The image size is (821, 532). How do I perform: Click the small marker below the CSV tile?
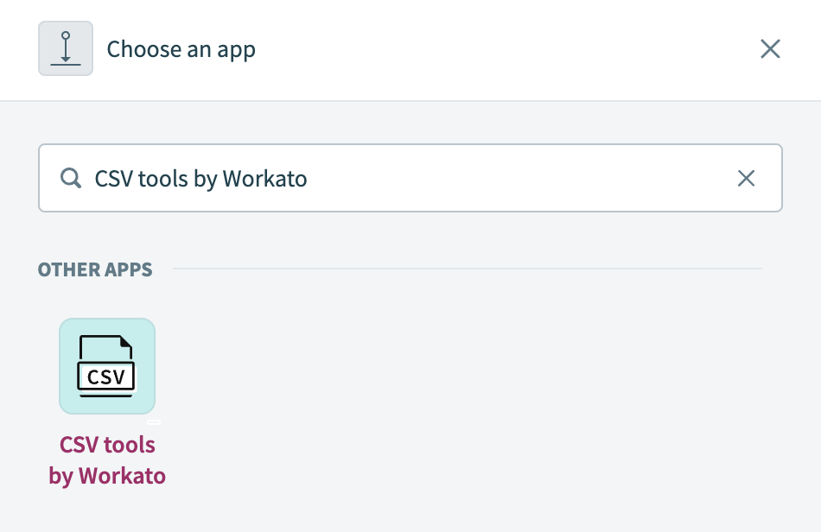pos(156,422)
